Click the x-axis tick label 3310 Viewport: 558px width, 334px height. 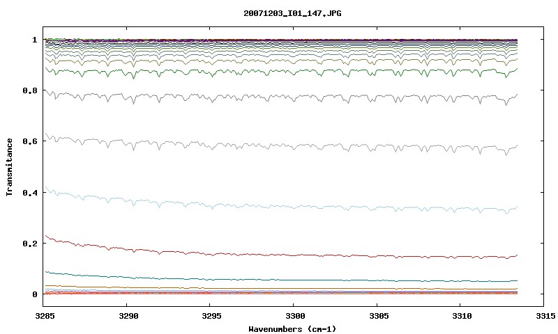pyautogui.click(x=462, y=316)
